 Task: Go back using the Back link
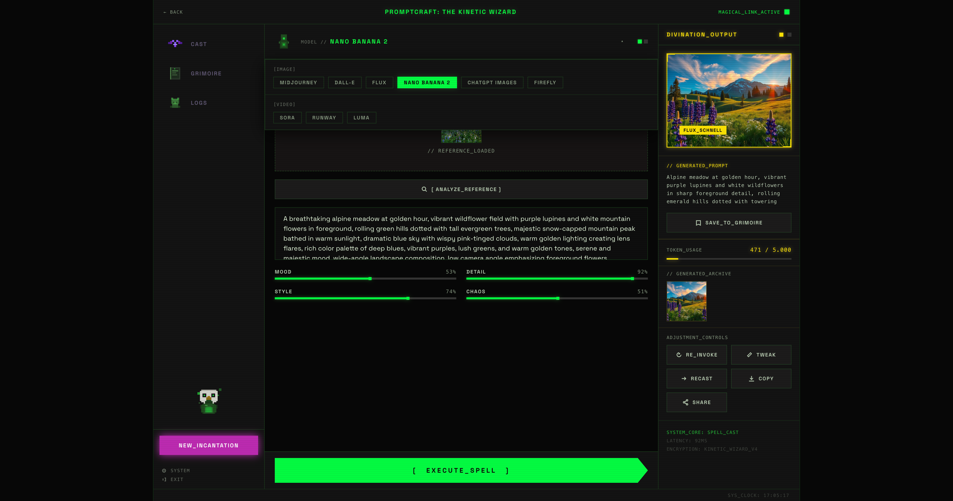coord(173,12)
